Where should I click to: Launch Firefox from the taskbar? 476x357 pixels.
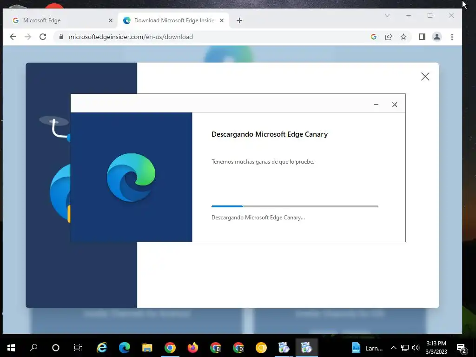pyautogui.click(x=193, y=348)
